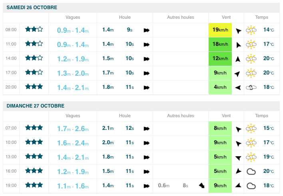Click the secondary swell arrow at 19:00

click(202, 186)
